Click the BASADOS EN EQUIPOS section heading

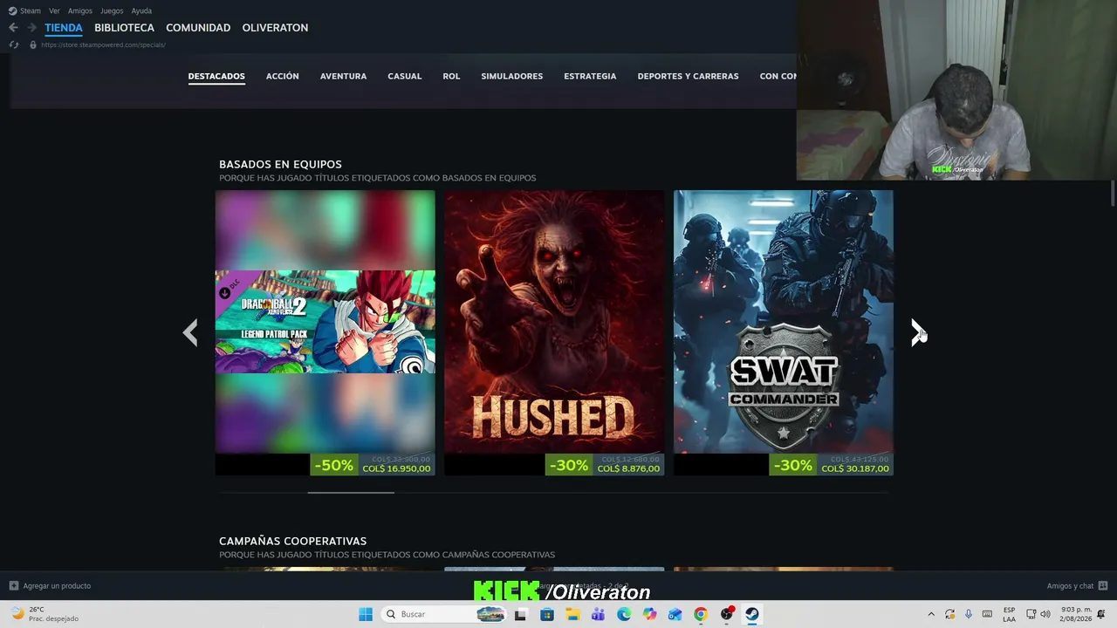coord(280,164)
